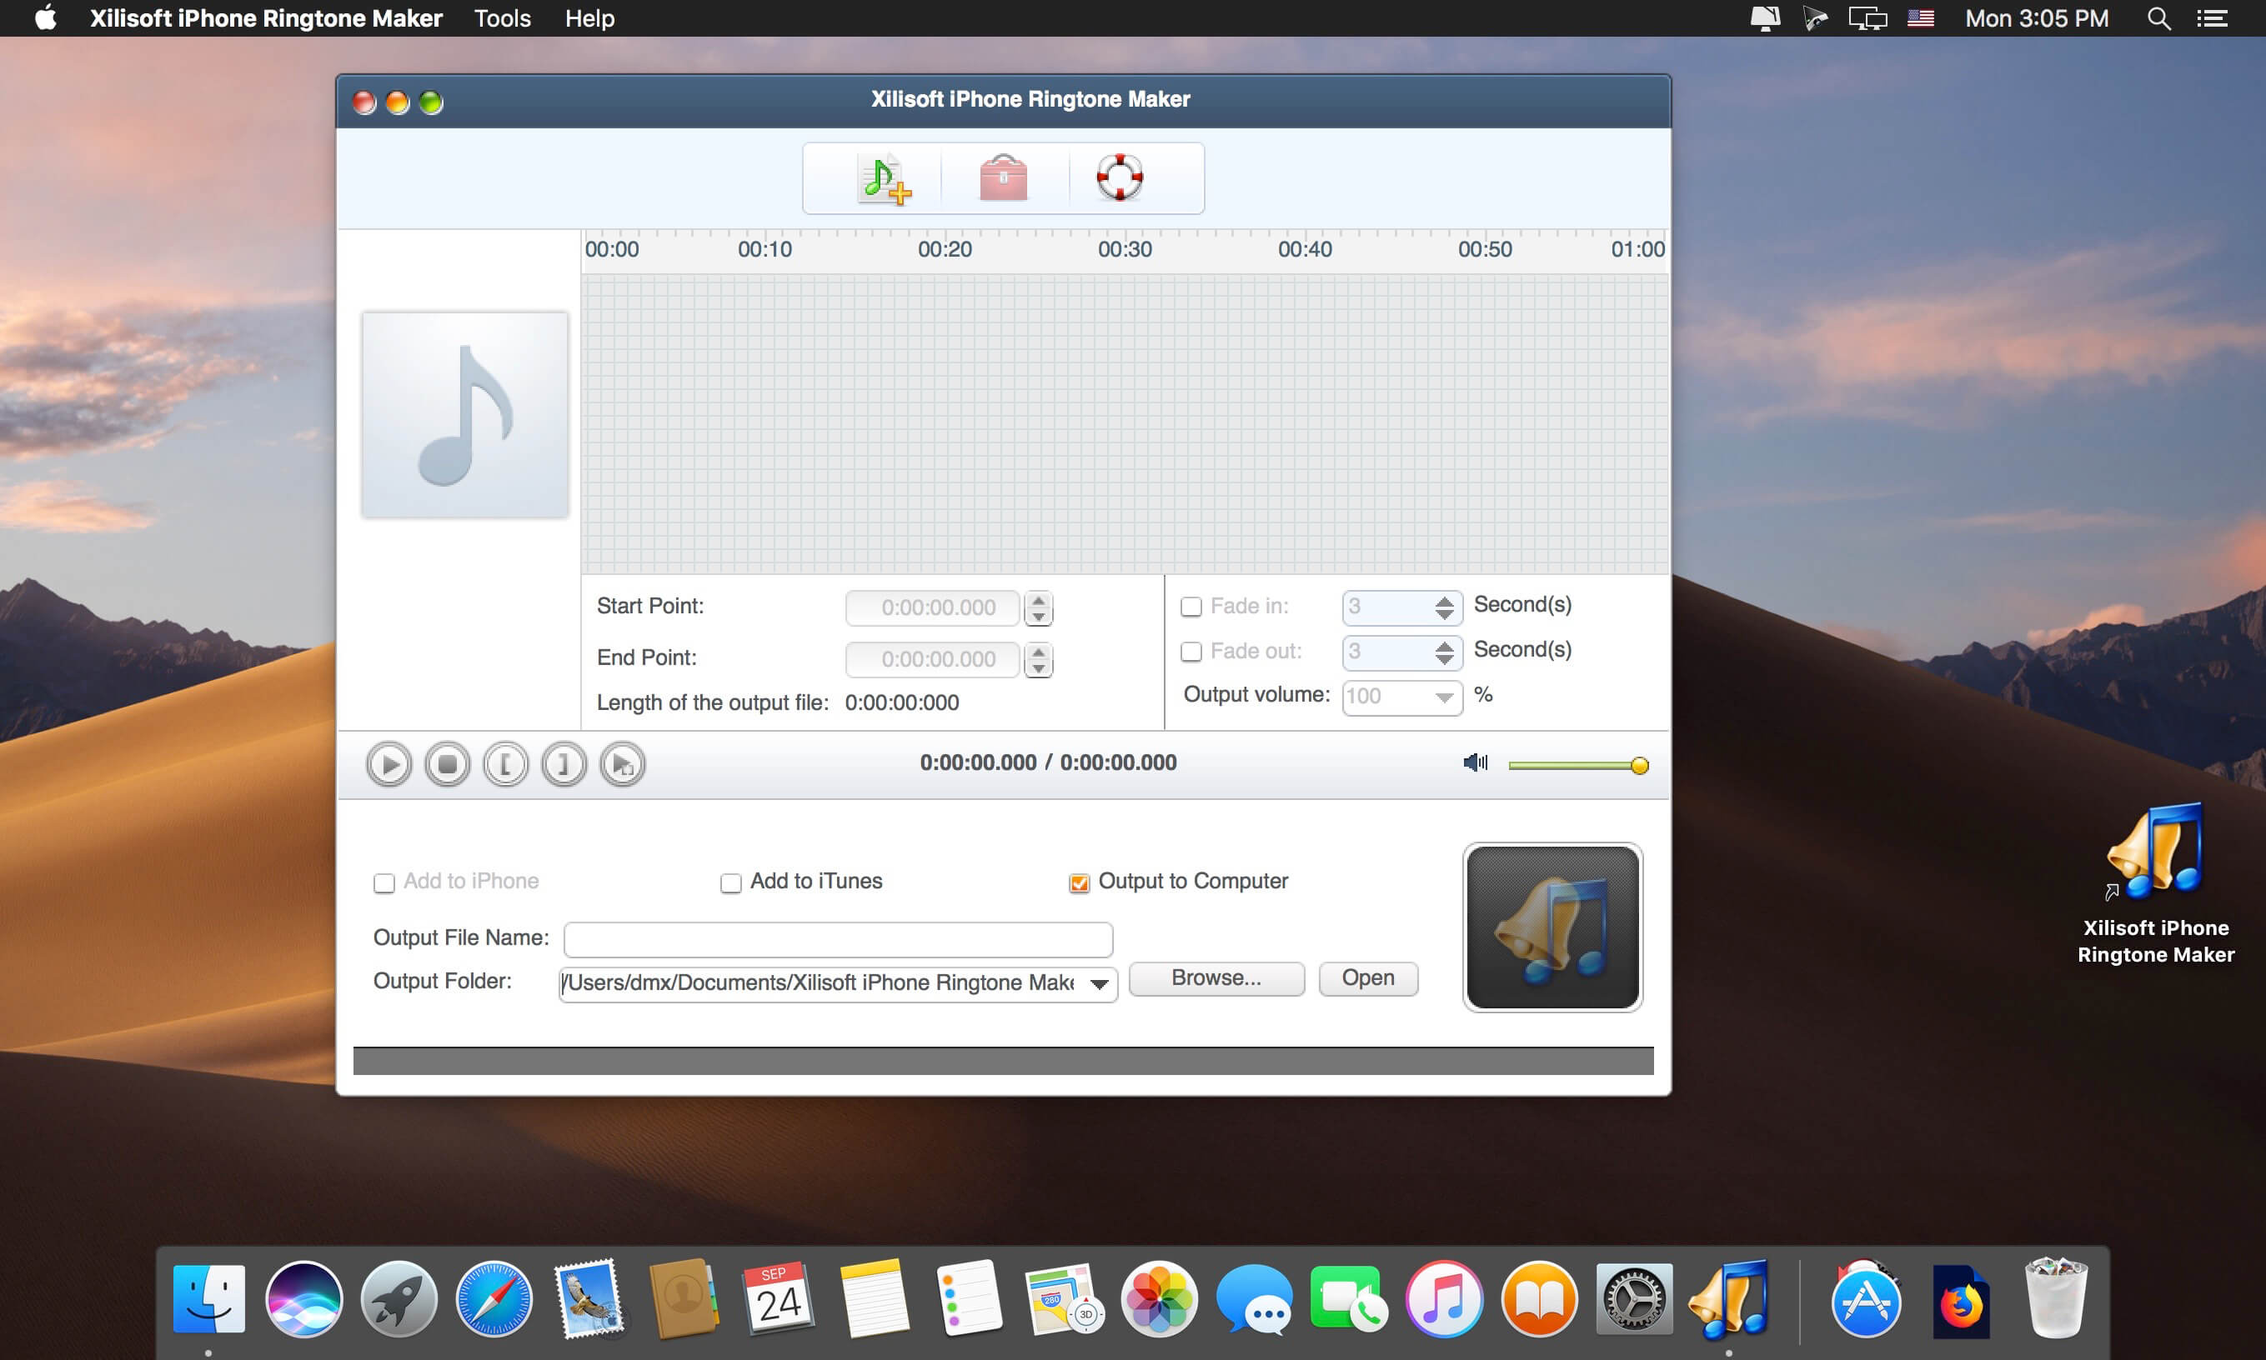2266x1360 pixels.
Task: Open the Apple menu
Action: (45, 18)
